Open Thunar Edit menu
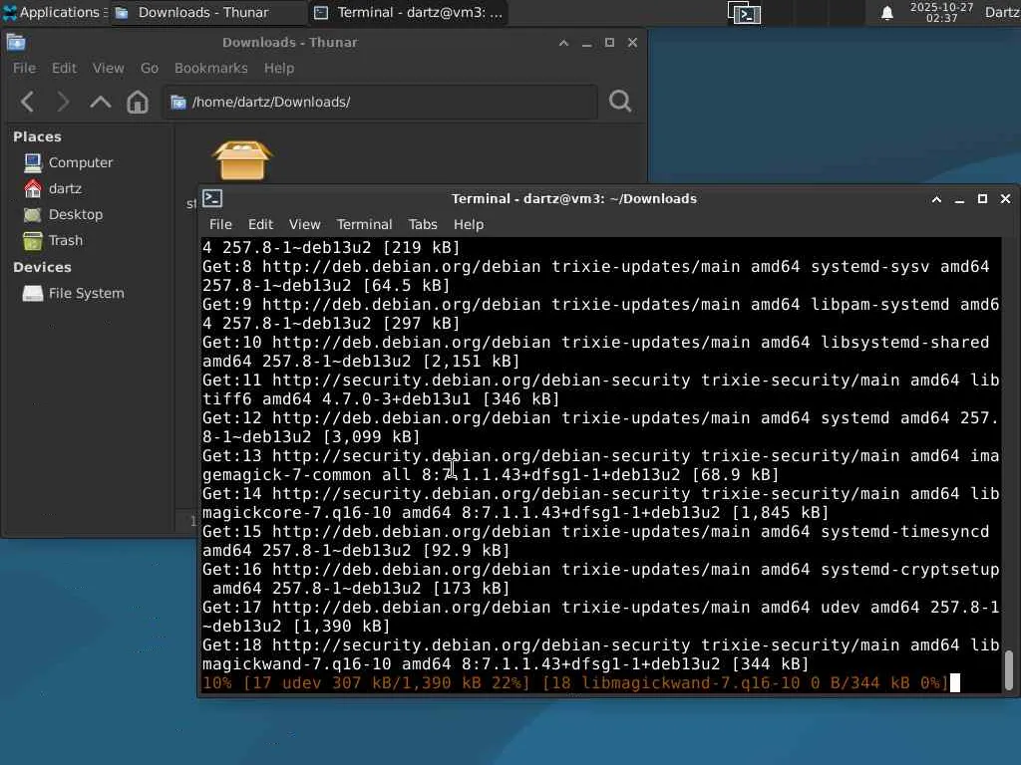 pos(64,69)
